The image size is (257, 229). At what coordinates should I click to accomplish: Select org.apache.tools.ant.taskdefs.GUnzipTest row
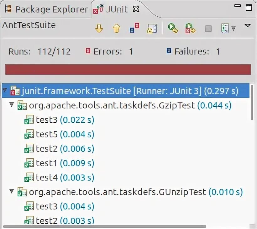pos(126,192)
